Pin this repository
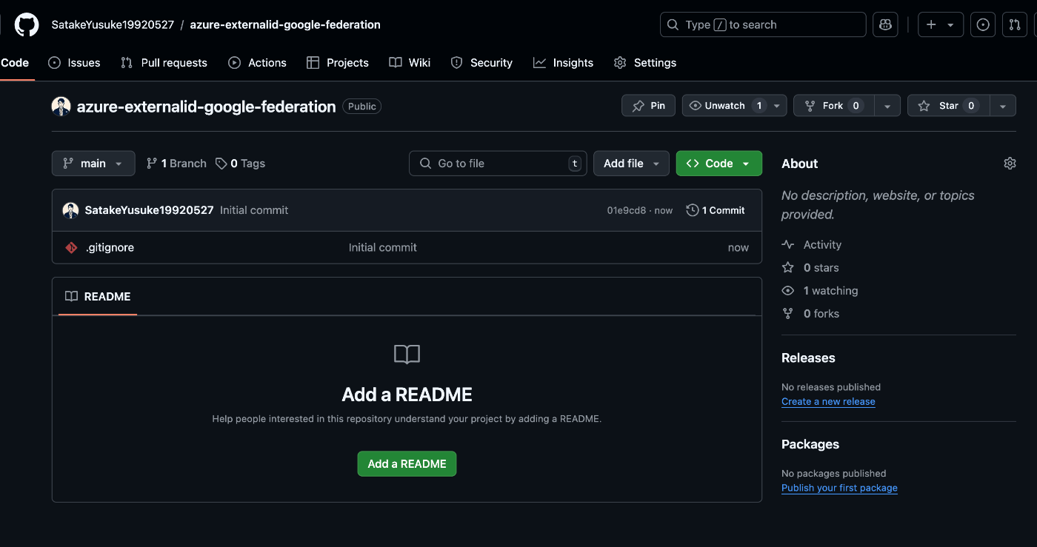1037x547 pixels. (x=648, y=106)
